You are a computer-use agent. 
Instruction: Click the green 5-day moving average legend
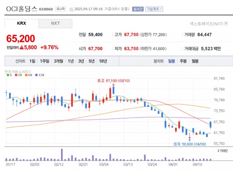click(x=9, y=75)
